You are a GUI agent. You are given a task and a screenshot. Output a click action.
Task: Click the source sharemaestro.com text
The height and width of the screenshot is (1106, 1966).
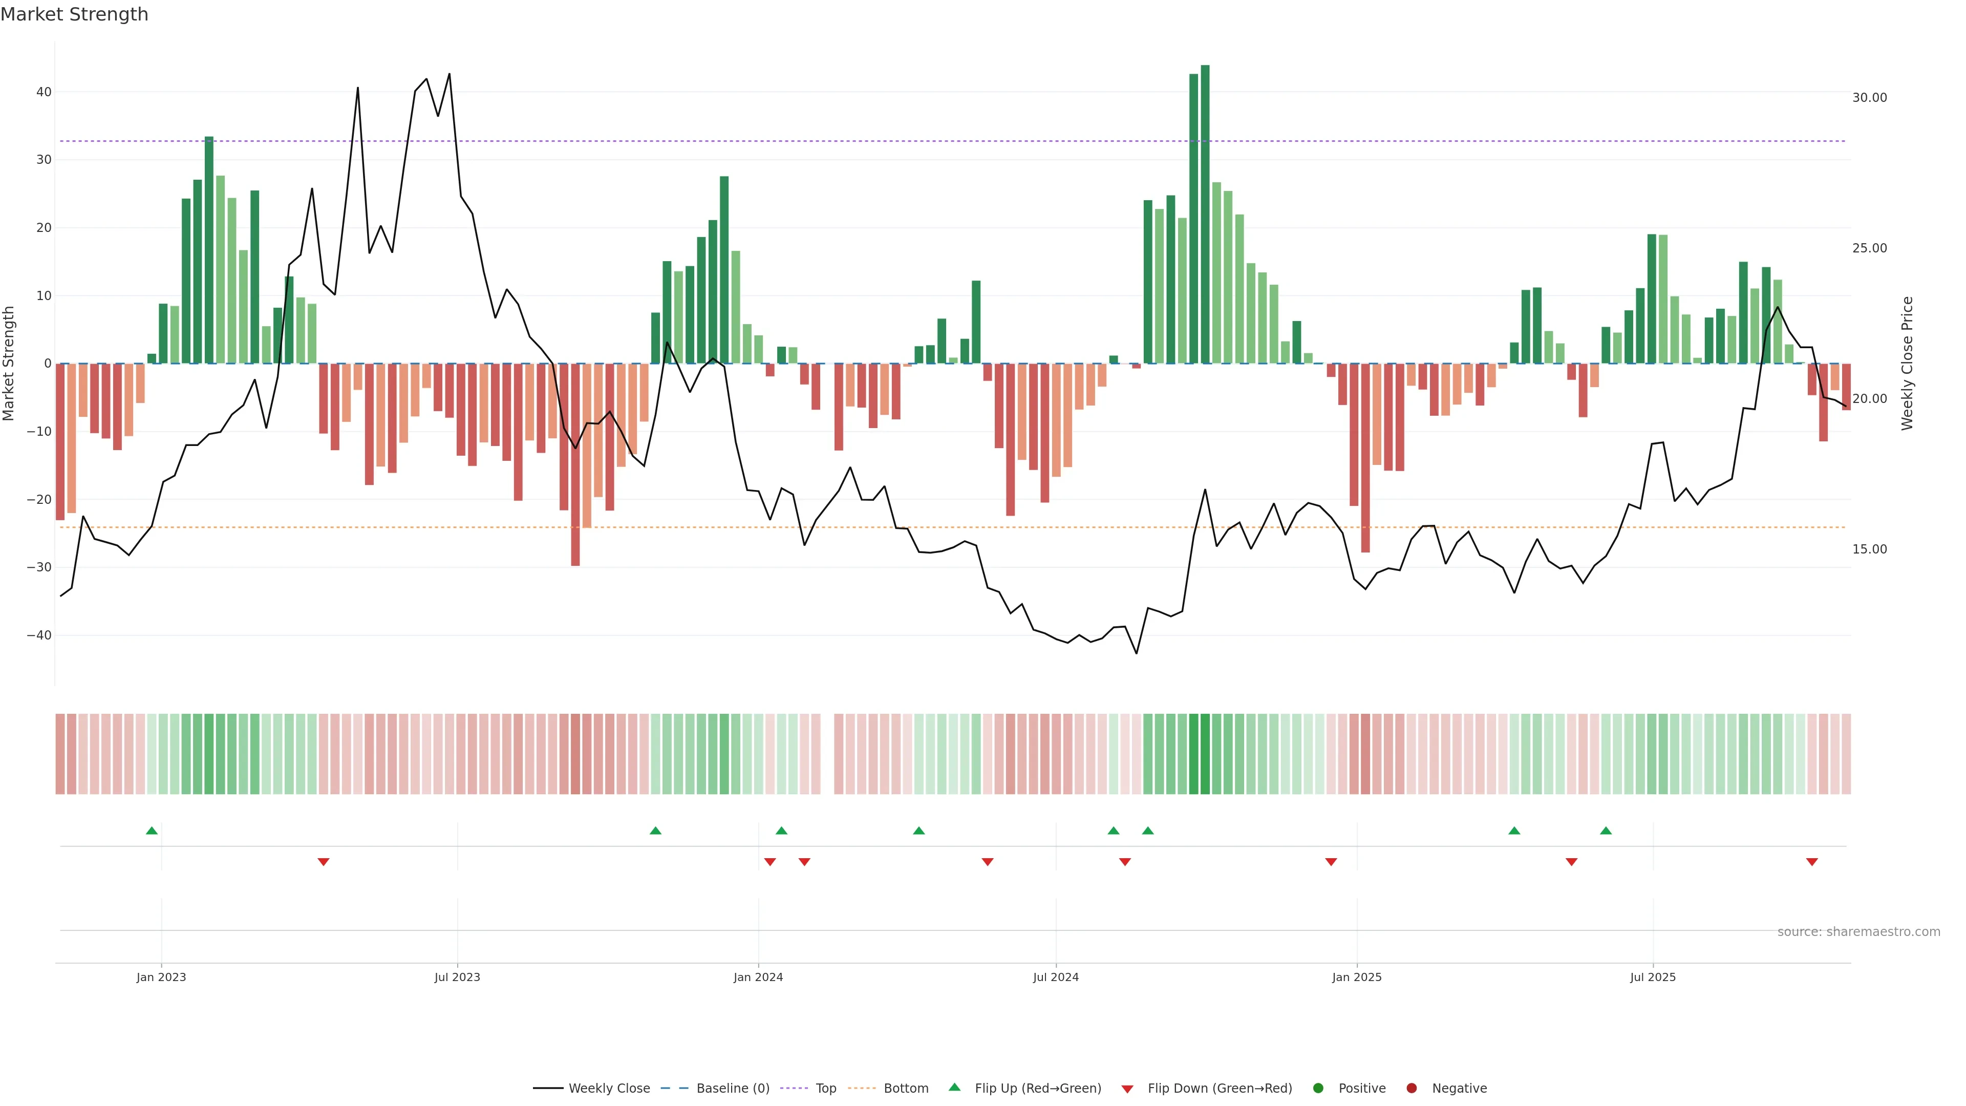point(1858,932)
